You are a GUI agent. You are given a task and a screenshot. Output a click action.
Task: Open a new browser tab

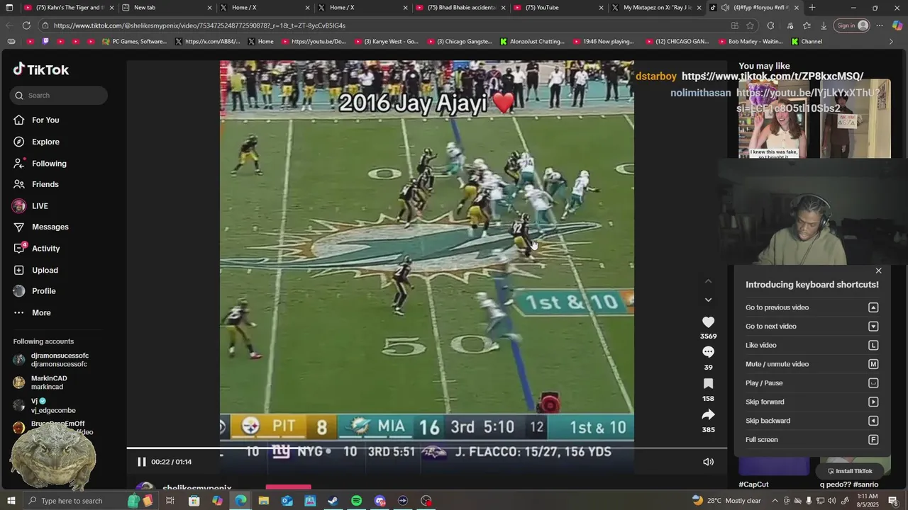(812, 8)
